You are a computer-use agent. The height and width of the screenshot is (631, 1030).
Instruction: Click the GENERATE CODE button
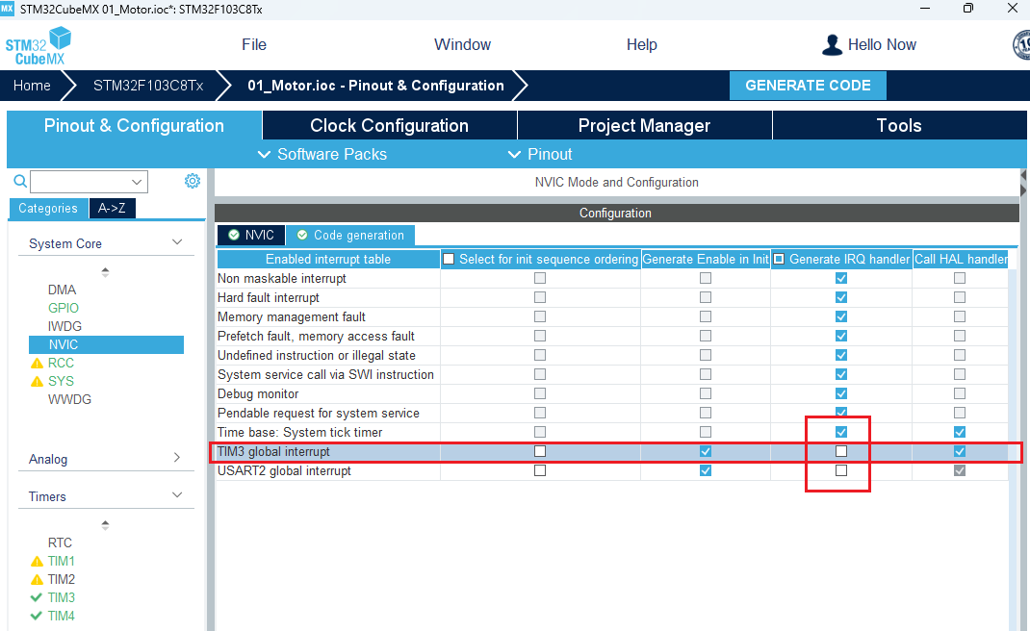(808, 86)
